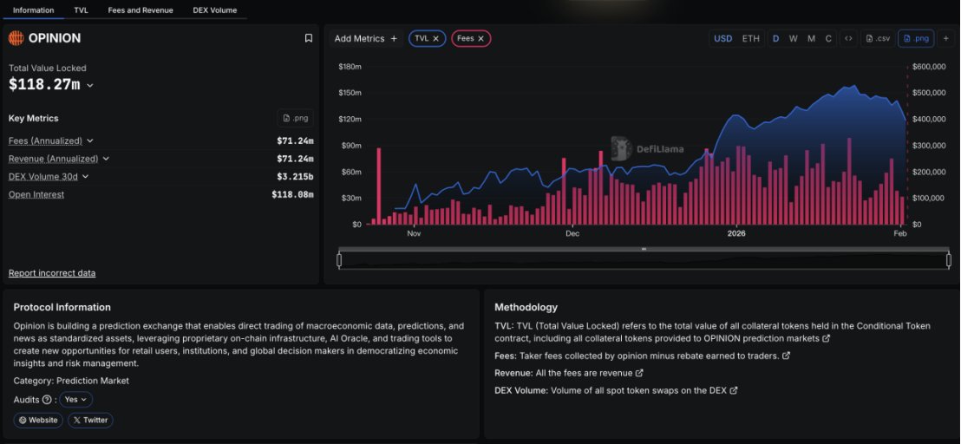This screenshot has width=961, height=444.
Task: Click right handle of chart range slider
Action: pyautogui.click(x=949, y=260)
